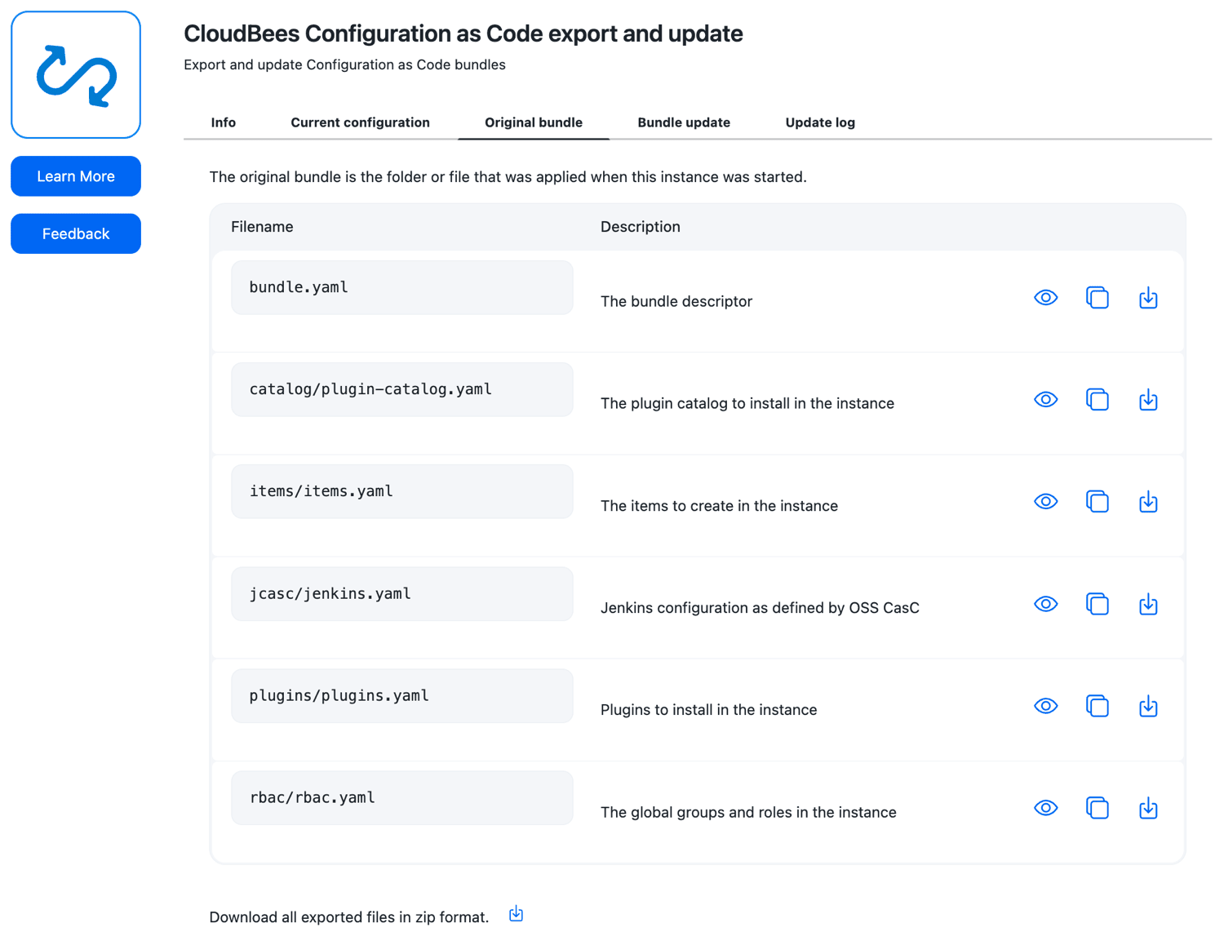1224x945 pixels.
Task: Switch to the Current configuration tab
Action: (x=360, y=122)
